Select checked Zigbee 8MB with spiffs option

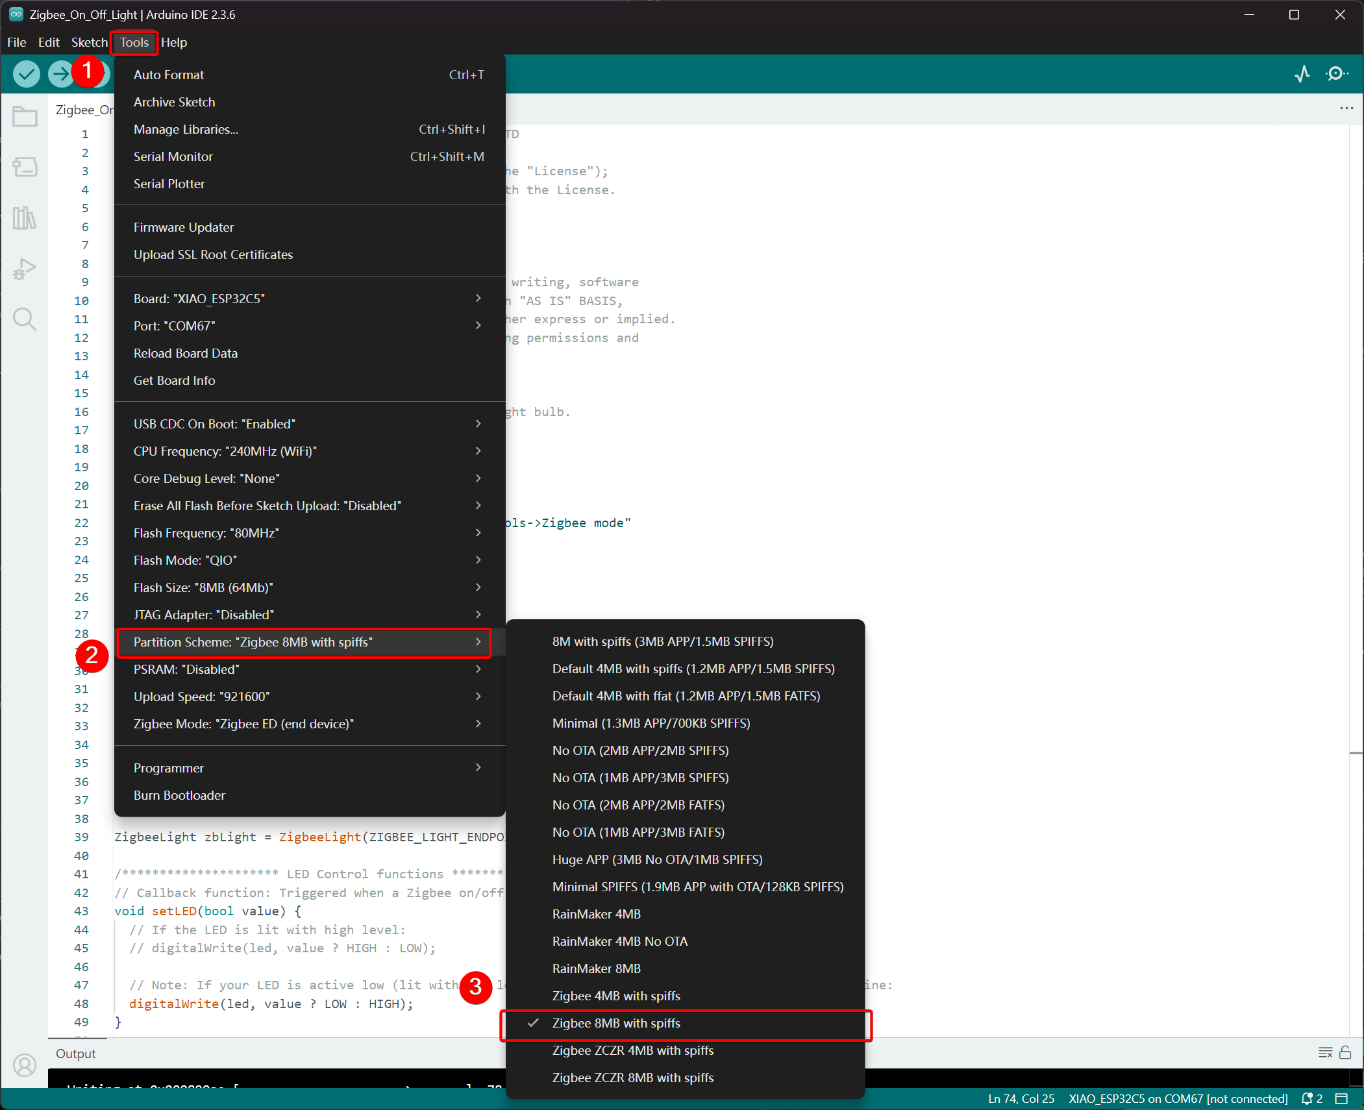click(616, 1023)
